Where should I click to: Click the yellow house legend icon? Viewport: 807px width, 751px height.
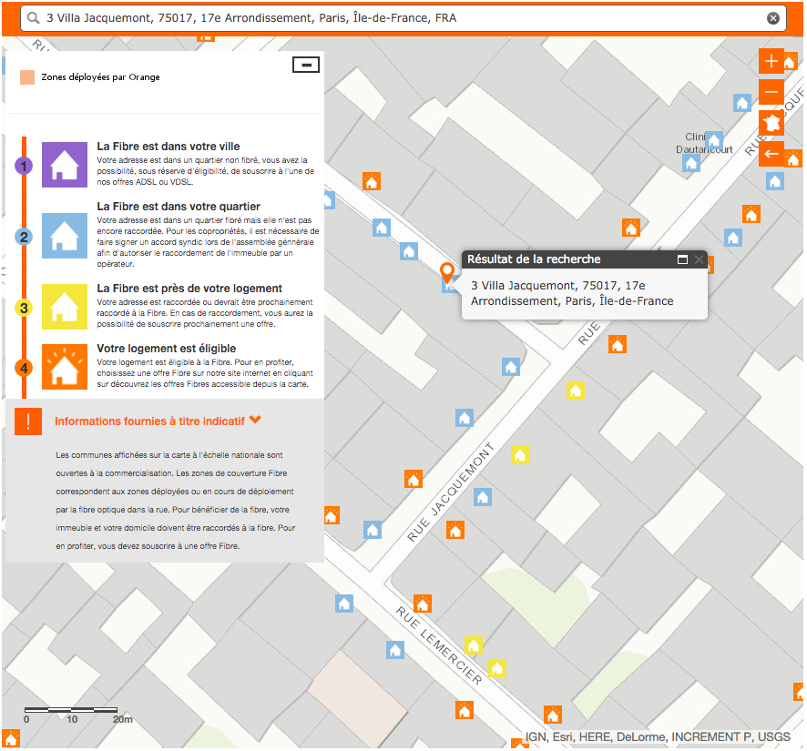click(x=65, y=306)
